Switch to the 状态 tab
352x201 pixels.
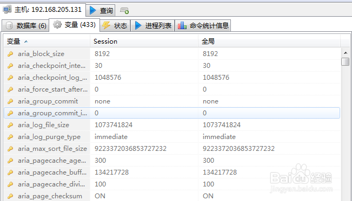click(115, 26)
